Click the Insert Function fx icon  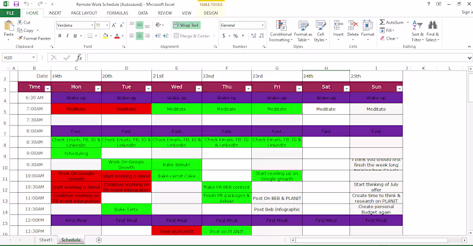tap(79, 57)
